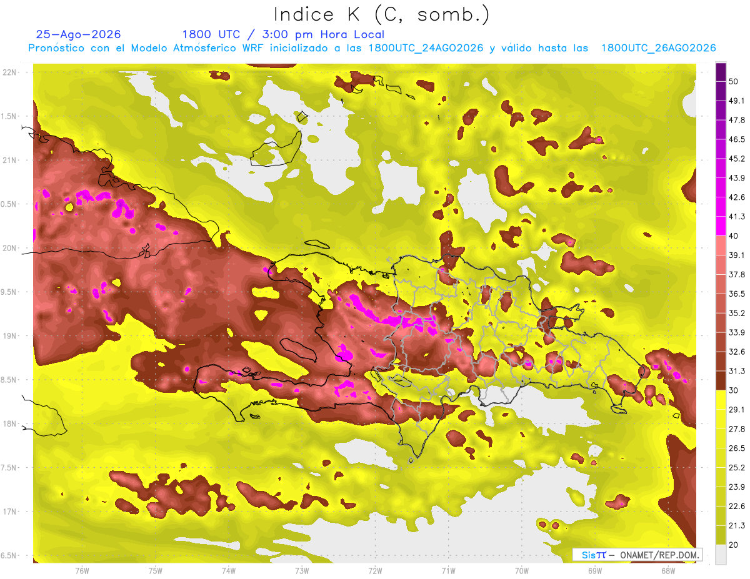Click the colorbar value '50'
This screenshot has height=579, width=750.
coord(734,81)
